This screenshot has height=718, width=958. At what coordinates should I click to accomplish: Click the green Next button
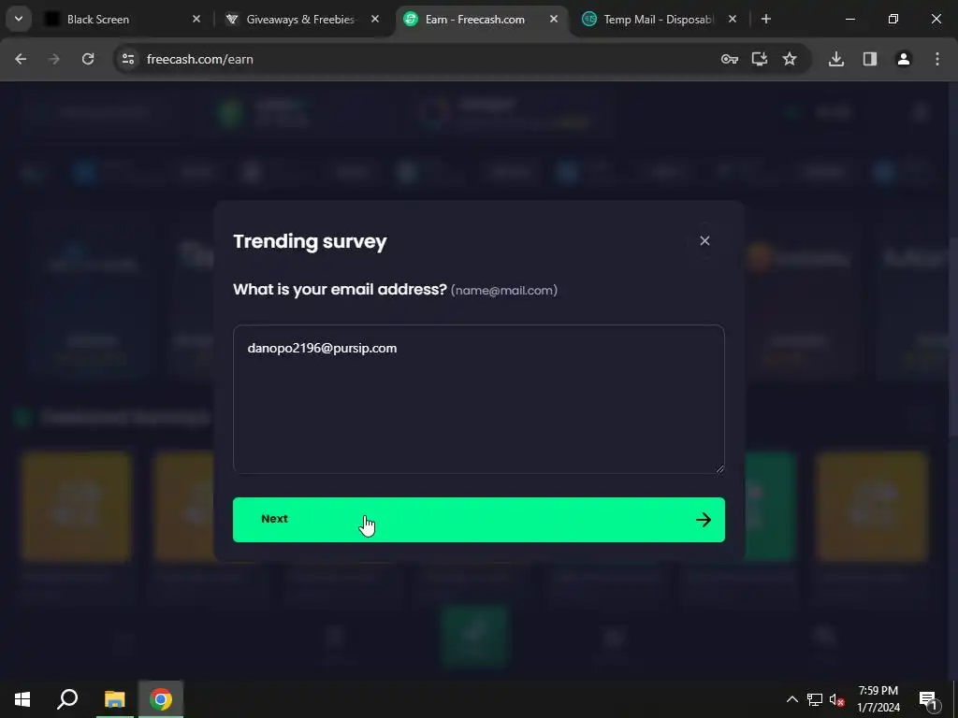[478, 520]
